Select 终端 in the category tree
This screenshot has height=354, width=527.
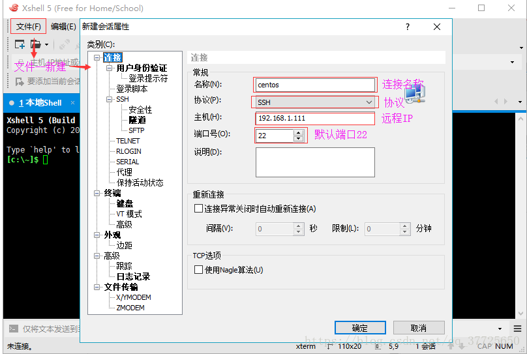(112, 193)
